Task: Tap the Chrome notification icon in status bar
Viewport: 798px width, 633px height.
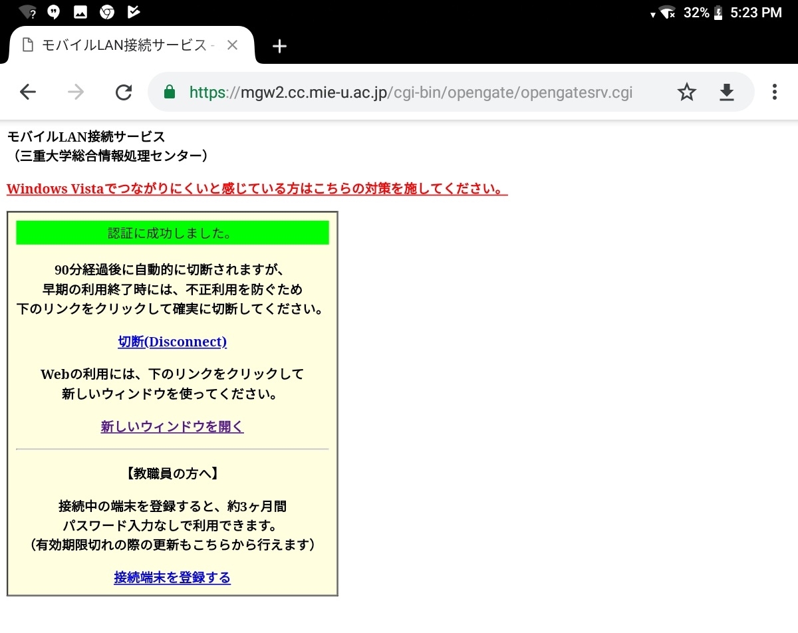Action: click(x=106, y=12)
